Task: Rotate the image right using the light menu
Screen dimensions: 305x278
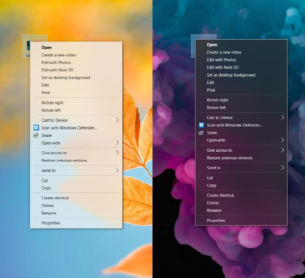Action: click(x=53, y=103)
